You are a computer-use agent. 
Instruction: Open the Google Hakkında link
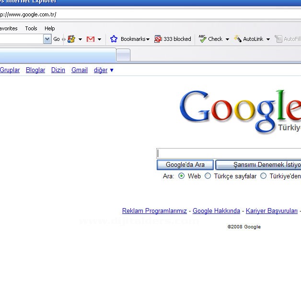click(x=216, y=211)
